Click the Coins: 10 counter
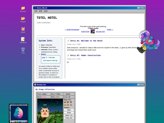164x123 pixels. 67,97
